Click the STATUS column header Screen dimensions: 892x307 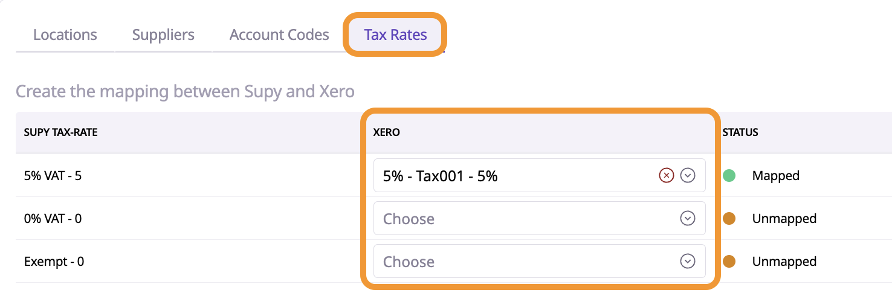[x=740, y=132]
